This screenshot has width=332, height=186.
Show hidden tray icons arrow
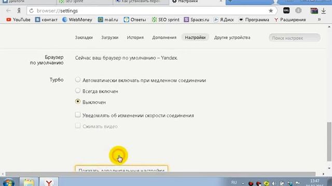coord(243,183)
